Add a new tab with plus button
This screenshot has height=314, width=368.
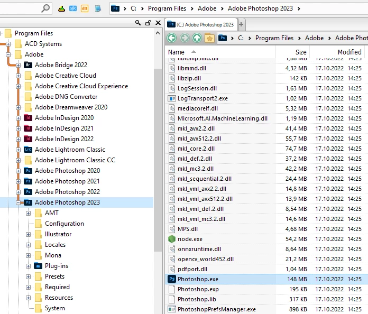click(x=241, y=24)
